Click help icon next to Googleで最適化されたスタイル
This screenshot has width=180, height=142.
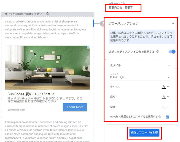click(160, 117)
